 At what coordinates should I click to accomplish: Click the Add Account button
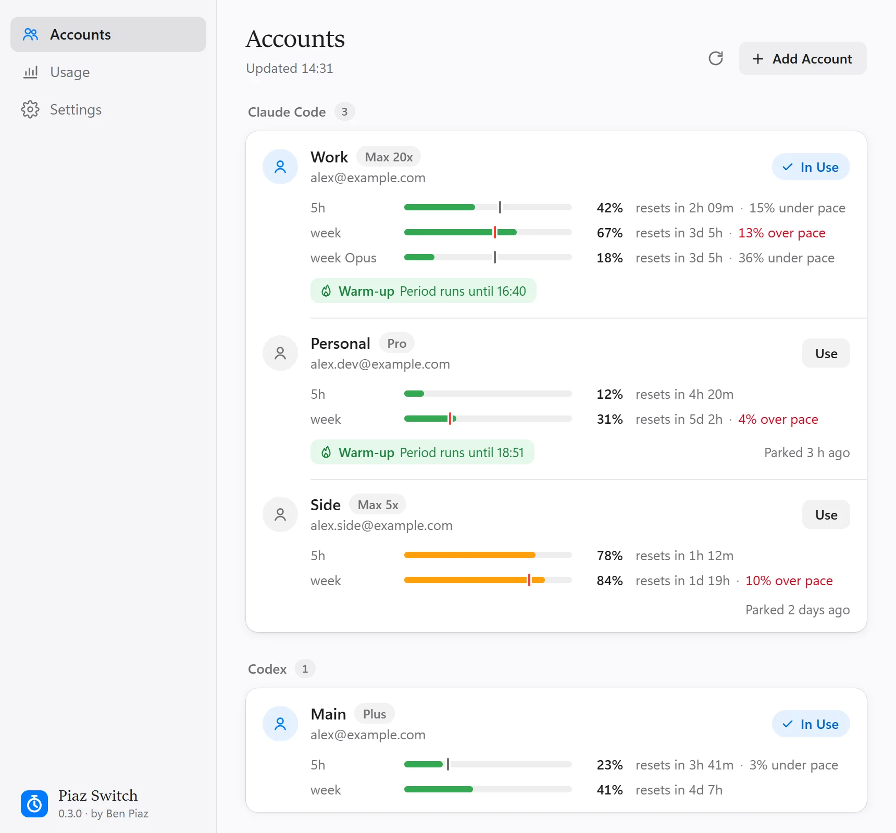(x=803, y=58)
